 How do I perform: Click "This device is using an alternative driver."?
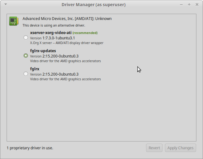coord(54,25)
